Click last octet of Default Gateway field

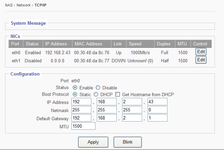tap(157, 118)
